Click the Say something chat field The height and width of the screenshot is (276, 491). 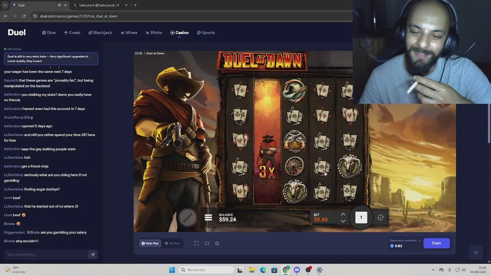click(x=46, y=255)
